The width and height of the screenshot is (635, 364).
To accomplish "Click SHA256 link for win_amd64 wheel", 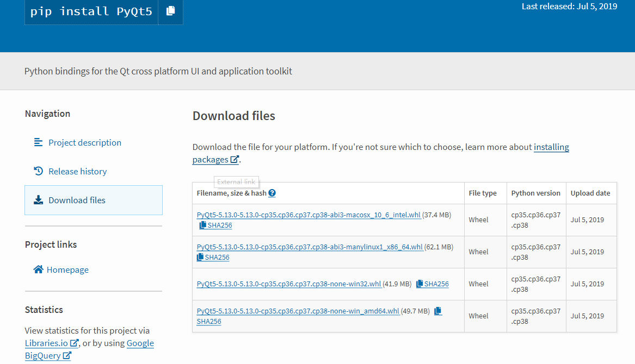I will (x=209, y=322).
